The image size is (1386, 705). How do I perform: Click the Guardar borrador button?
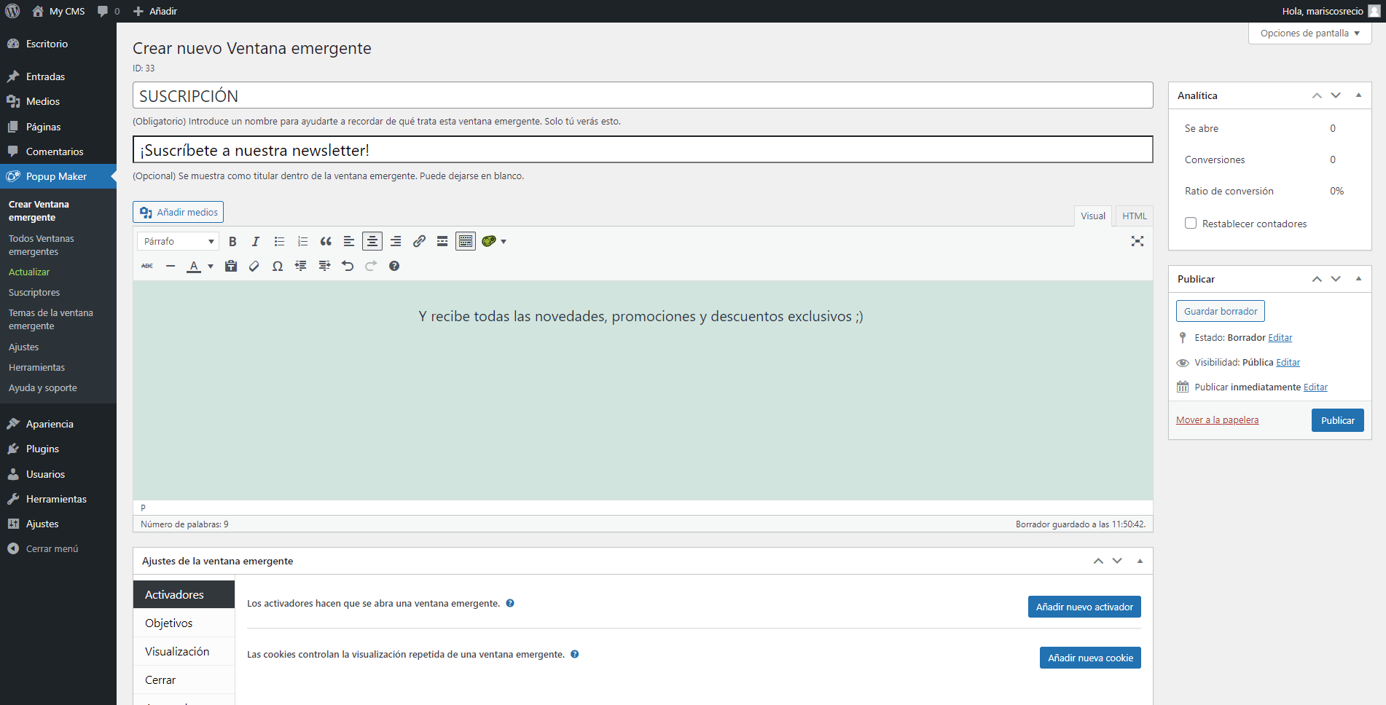(1221, 311)
